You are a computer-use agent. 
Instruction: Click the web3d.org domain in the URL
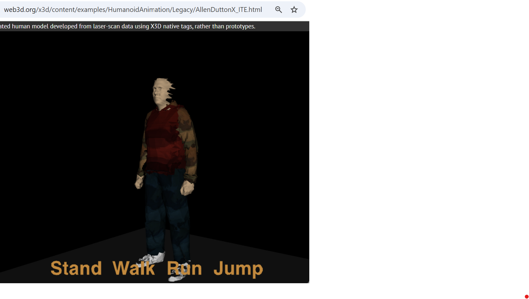20,10
